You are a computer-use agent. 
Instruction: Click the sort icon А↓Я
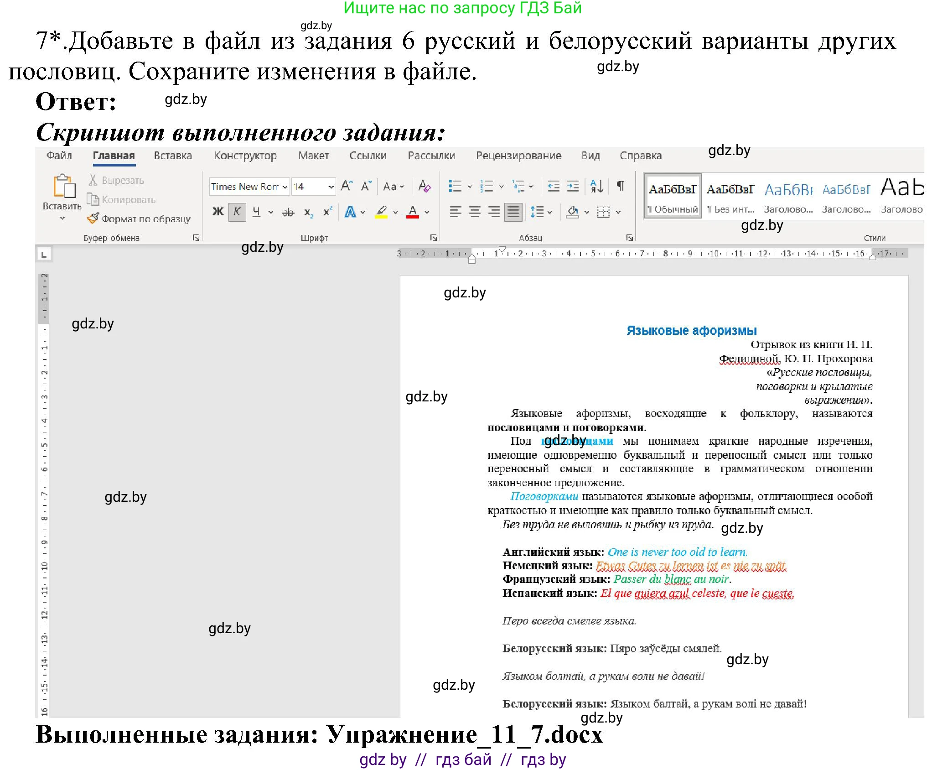(596, 185)
